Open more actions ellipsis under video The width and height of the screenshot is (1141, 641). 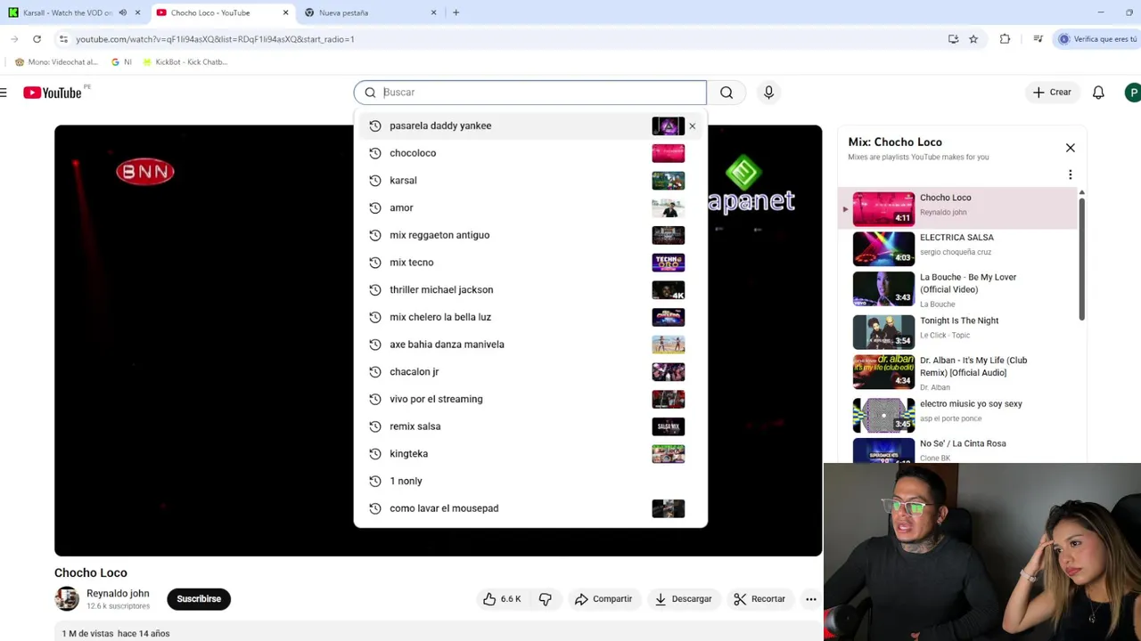pos(811,599)
